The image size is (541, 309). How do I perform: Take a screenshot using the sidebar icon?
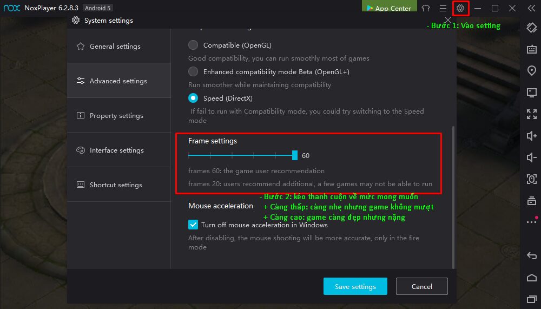pyautogui.click(x=531, y=179)
